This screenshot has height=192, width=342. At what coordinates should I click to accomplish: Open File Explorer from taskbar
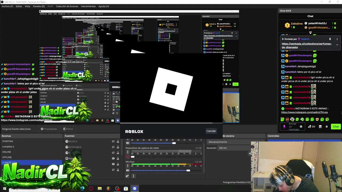pyautogui.click(x=100, y=189)
